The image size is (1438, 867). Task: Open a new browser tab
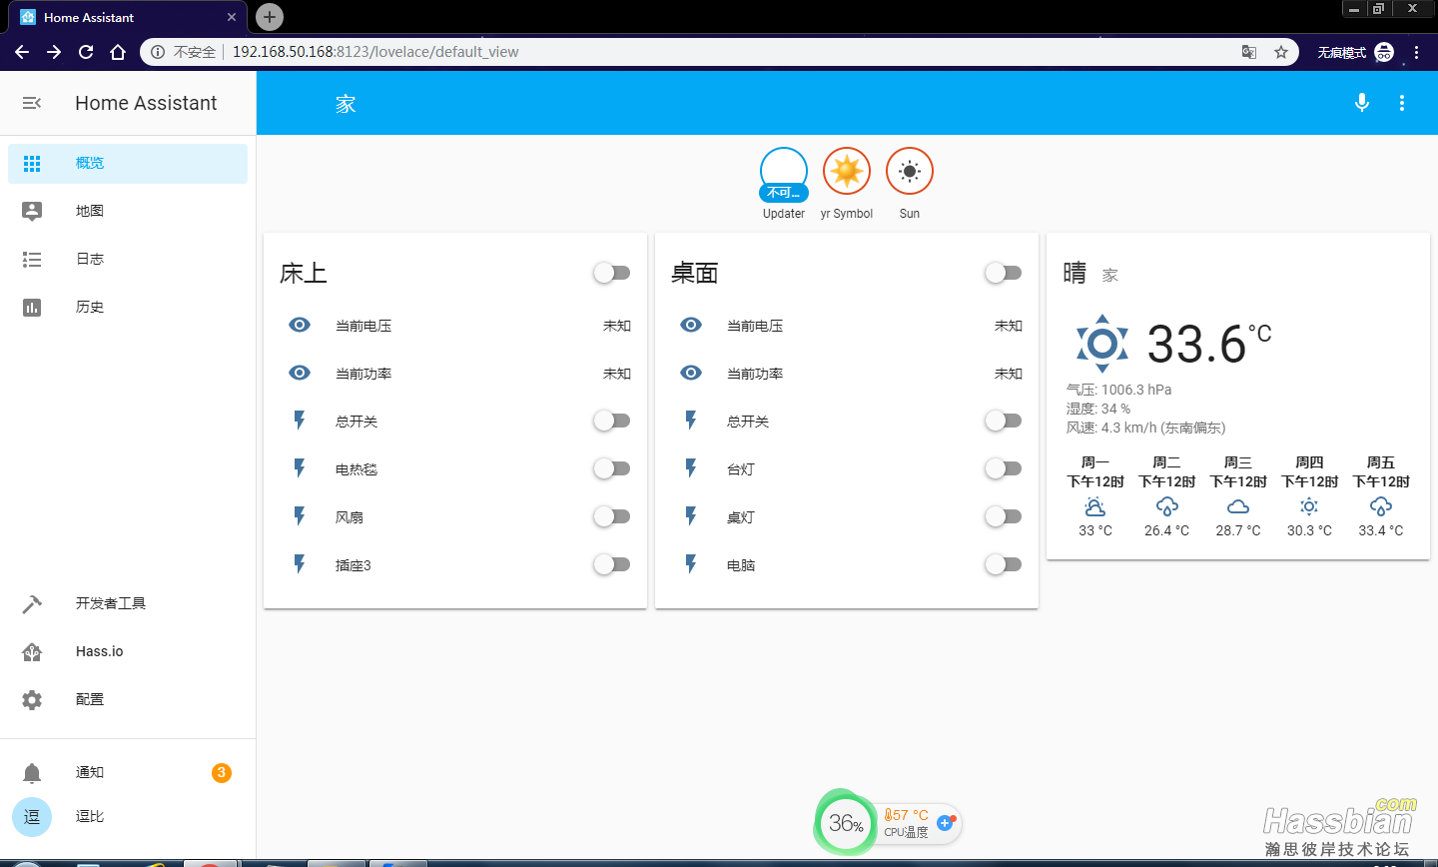pos(270,17)
